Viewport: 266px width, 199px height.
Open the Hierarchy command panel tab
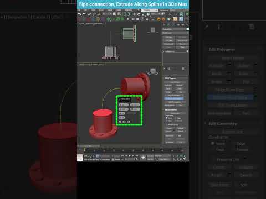[173, 24]
